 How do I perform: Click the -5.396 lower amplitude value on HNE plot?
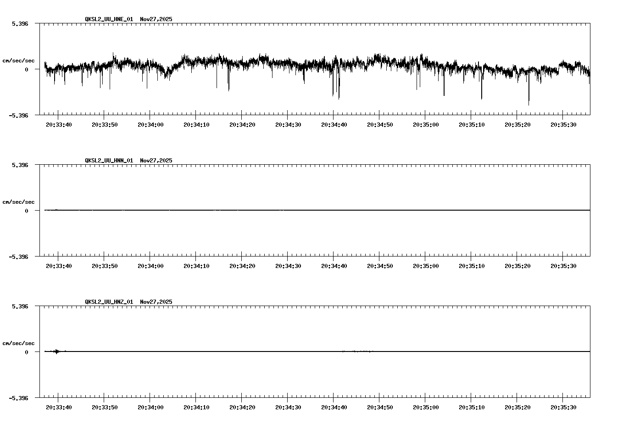(x=18, y=116)
